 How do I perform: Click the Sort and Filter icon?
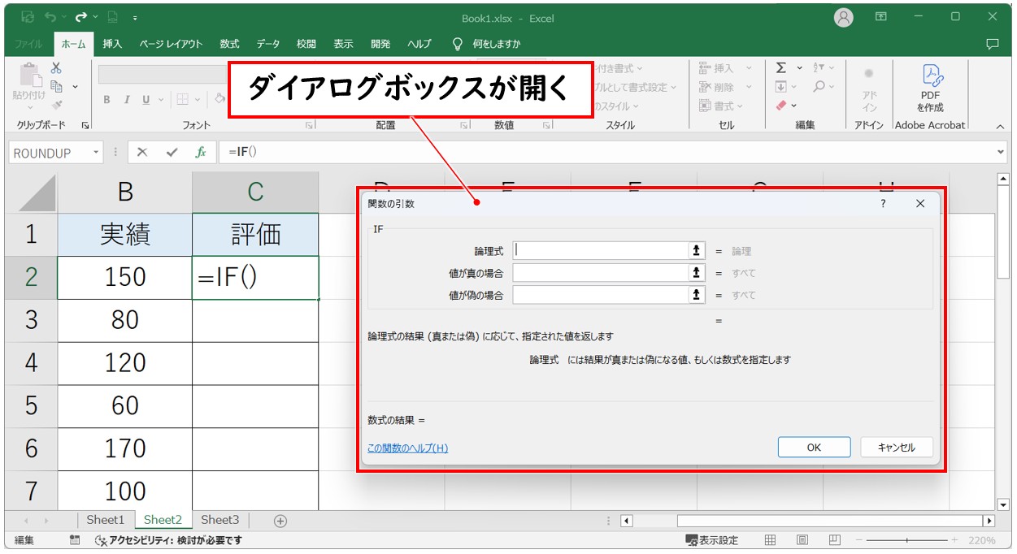819,68
